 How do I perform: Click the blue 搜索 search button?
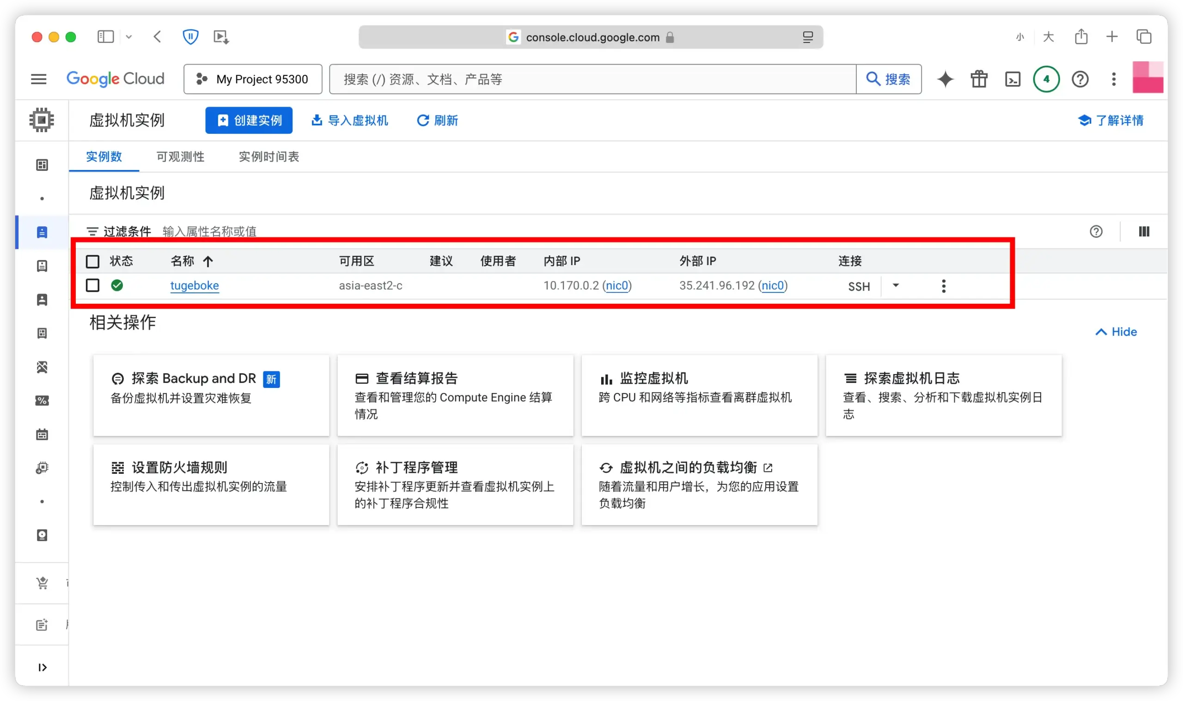(x=889, y=79)
